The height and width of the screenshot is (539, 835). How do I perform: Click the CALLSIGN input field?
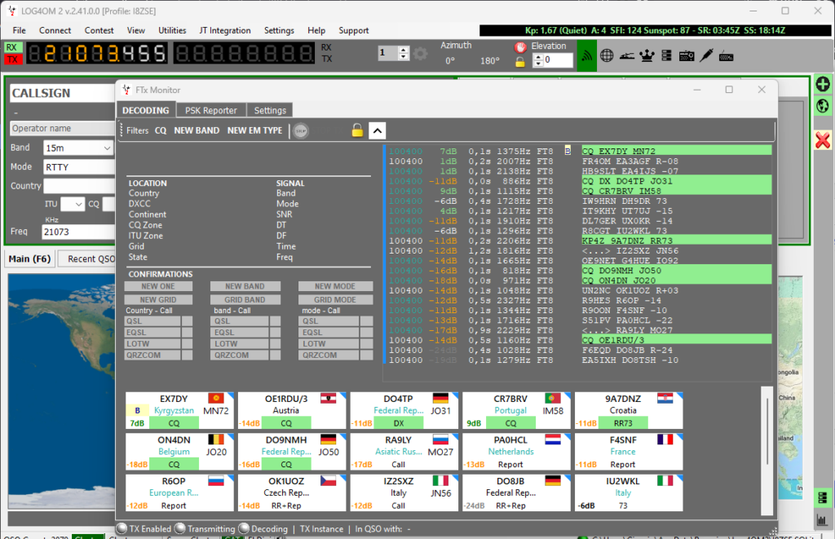coord(62,93)
